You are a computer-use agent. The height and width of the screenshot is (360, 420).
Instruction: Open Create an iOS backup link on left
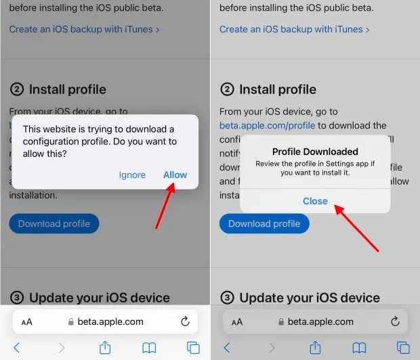(x=84, y=29)
